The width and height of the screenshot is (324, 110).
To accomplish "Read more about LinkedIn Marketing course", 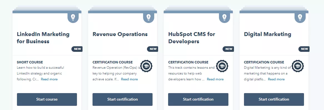I will coord(49,79).
